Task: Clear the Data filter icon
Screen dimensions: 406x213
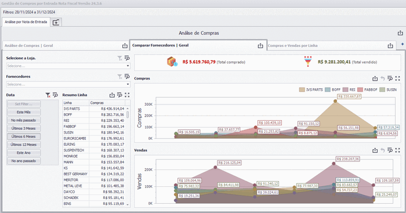Action: point(48,95)
